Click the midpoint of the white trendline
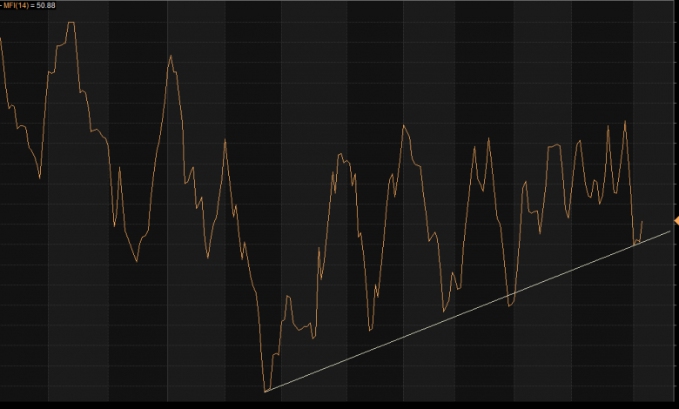This screenshot has height=409, width=679. coord(468,311)
